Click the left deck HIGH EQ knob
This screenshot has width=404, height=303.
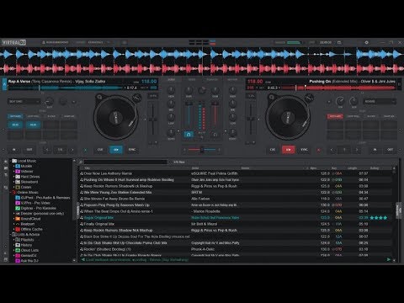pos(171,90)
